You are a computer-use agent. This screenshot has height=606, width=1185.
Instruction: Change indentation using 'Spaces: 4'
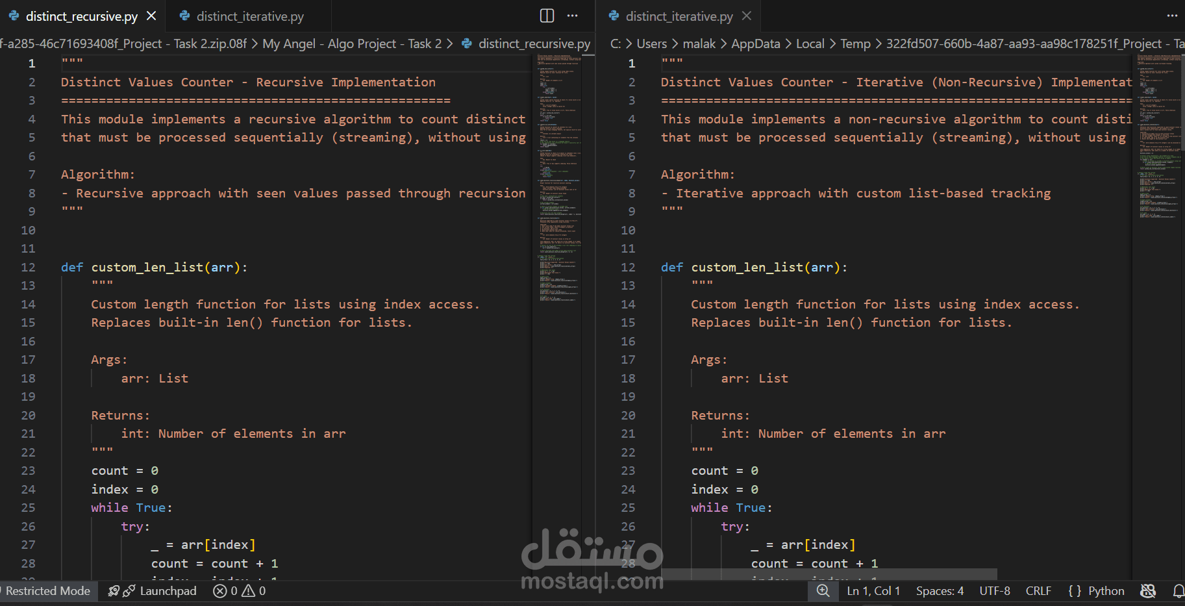pos(940,590)
